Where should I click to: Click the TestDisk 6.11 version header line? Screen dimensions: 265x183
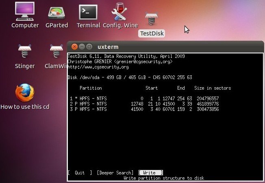pyautogui.click(x=126, y=56)
